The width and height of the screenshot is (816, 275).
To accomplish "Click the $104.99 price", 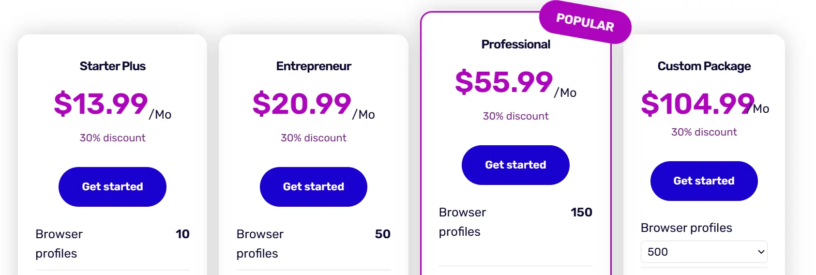I will pos(697,104).
